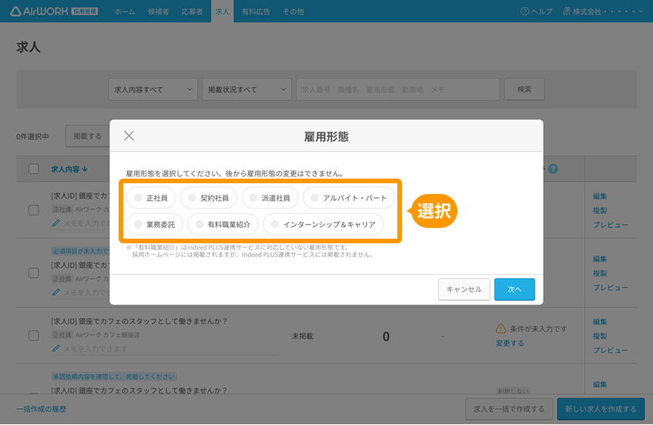
Task: Open the 応募者 menu tab
Action: [192, 12]
